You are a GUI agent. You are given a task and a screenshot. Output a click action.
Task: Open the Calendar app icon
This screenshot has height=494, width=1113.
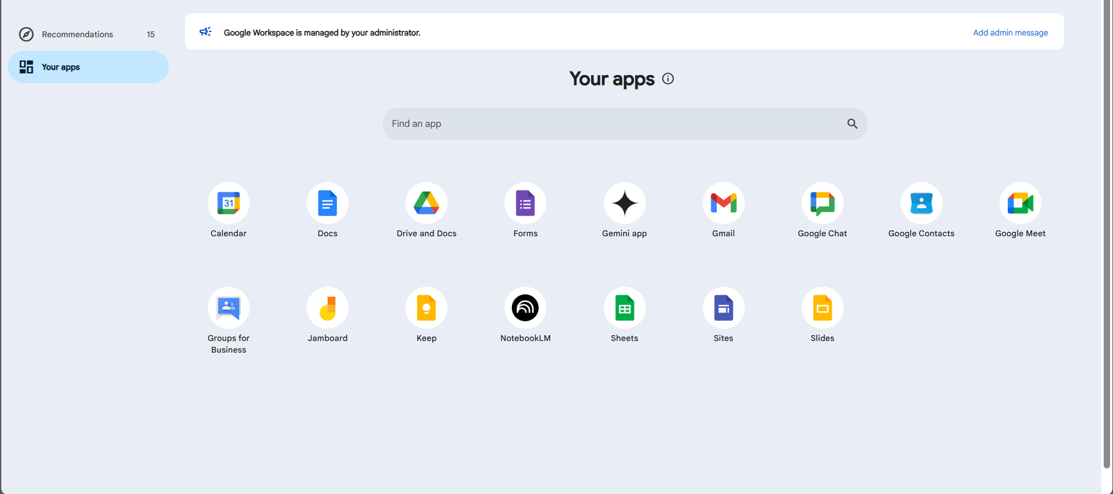[x=229, y=203]
